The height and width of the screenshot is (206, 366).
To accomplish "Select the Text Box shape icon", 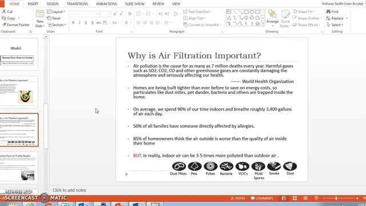I will click(229, 12).
